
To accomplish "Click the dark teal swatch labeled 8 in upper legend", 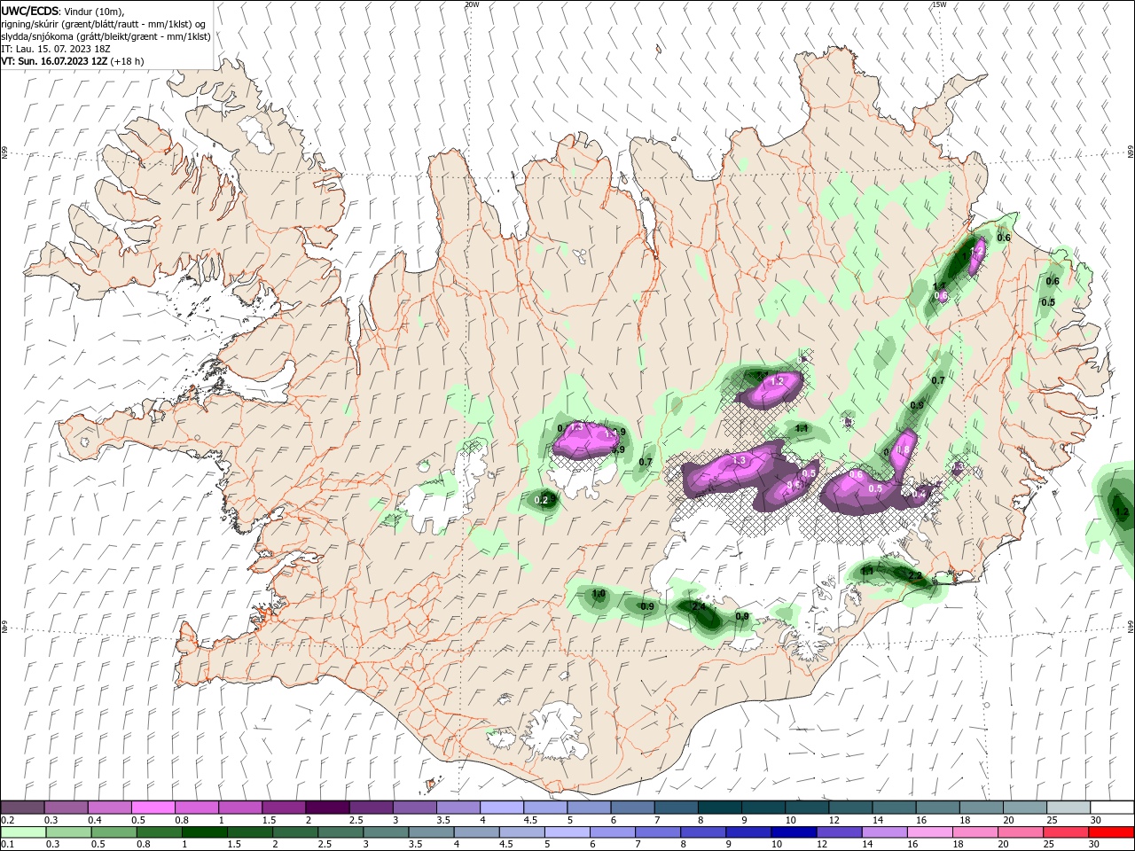I will pyautogui.click(x=720, y=808).
